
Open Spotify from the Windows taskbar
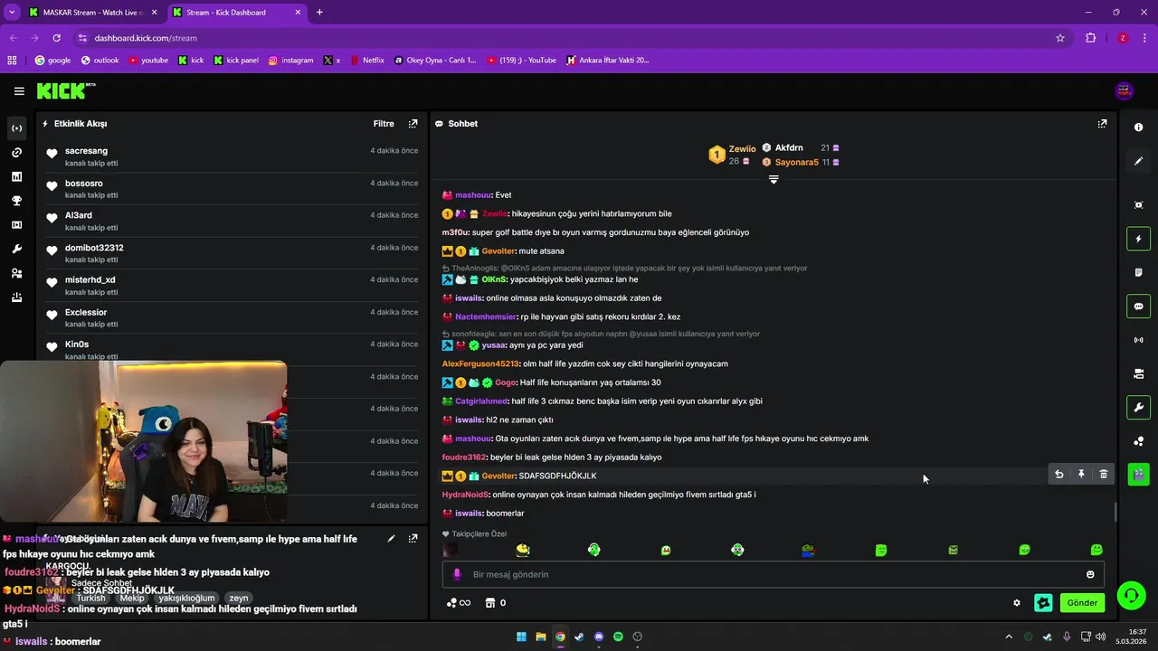coord(618,637)
